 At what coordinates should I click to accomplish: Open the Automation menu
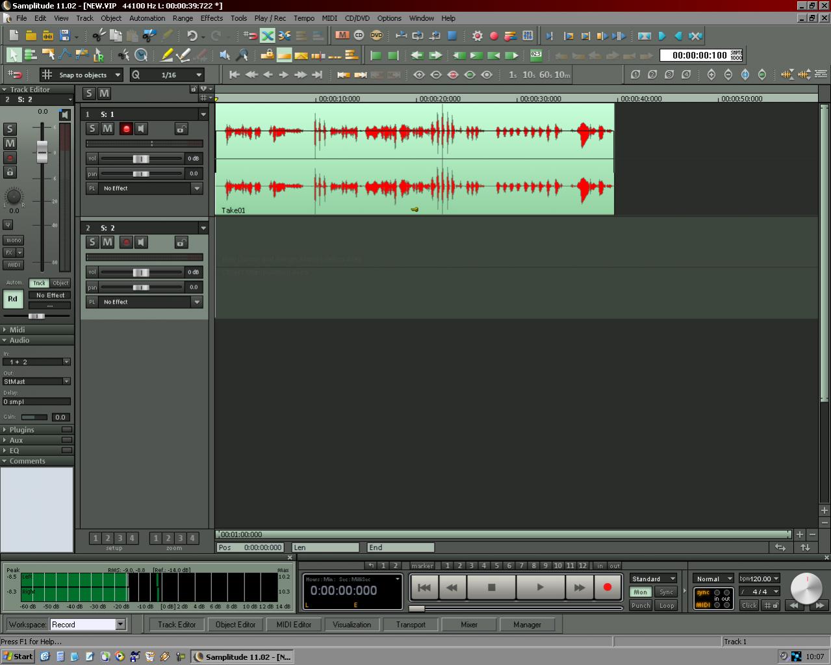(x=147, y=18)
